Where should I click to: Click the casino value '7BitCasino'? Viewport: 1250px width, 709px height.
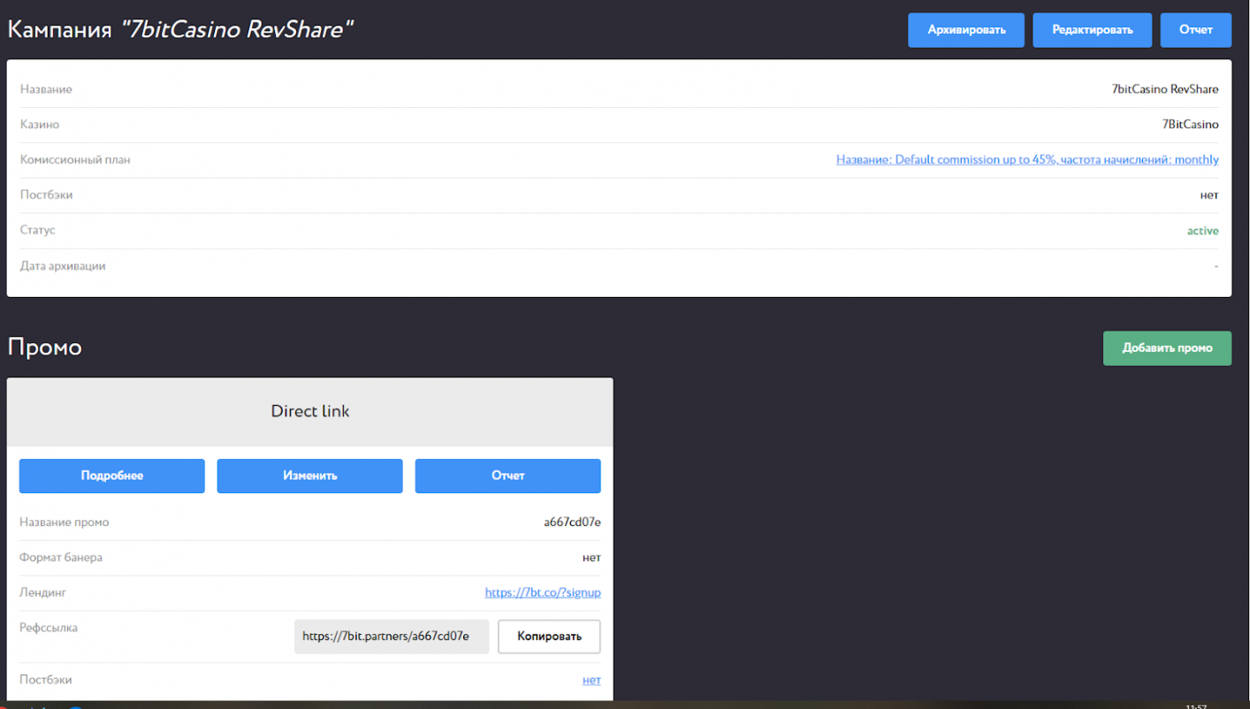coord(1190,125)
